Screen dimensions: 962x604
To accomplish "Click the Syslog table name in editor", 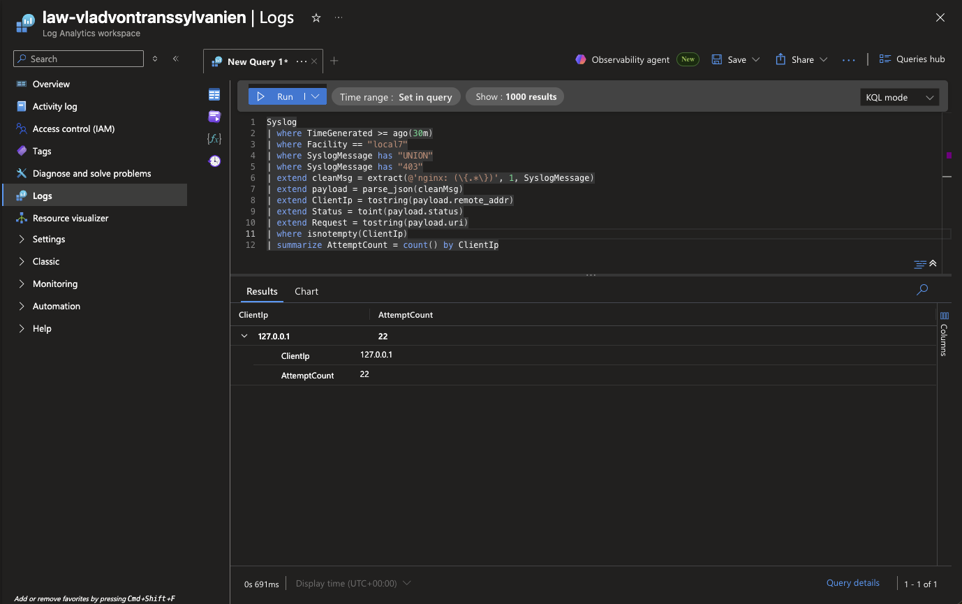I will tap(281, 122).
